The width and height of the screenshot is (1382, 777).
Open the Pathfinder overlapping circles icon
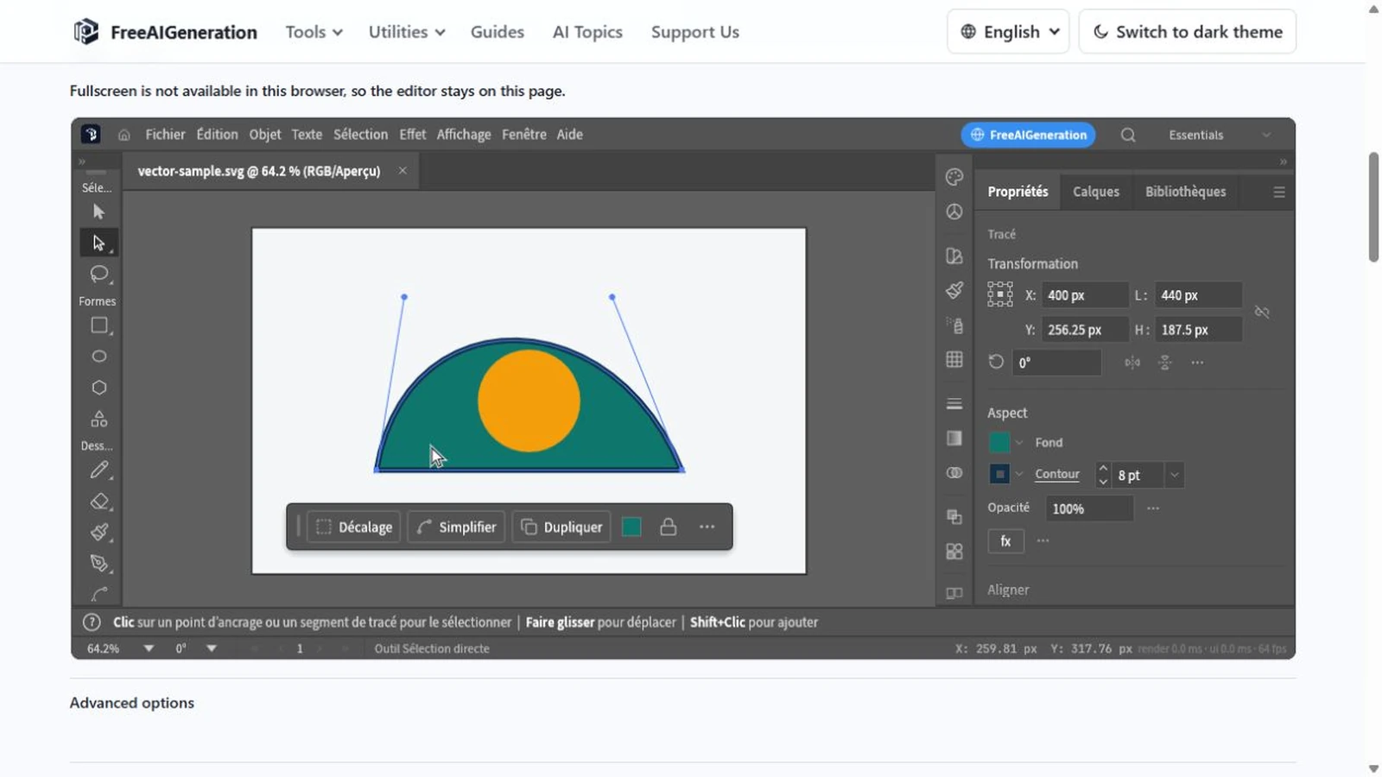(954, 473)
